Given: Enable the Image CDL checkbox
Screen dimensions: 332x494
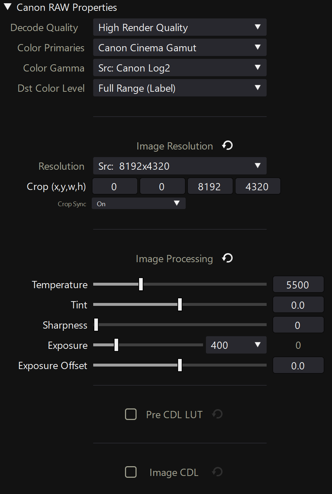Looking at the screenshot, I should click(131, 472).
